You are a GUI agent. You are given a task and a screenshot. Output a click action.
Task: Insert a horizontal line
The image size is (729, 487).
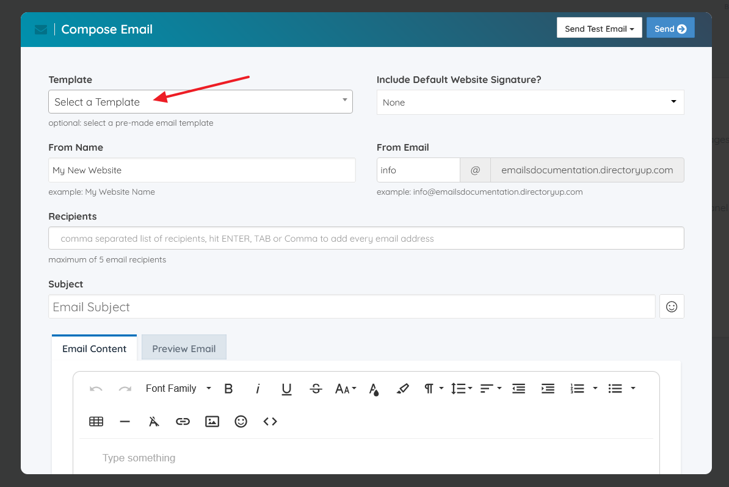pyautogui.click(x=125, y=422)
